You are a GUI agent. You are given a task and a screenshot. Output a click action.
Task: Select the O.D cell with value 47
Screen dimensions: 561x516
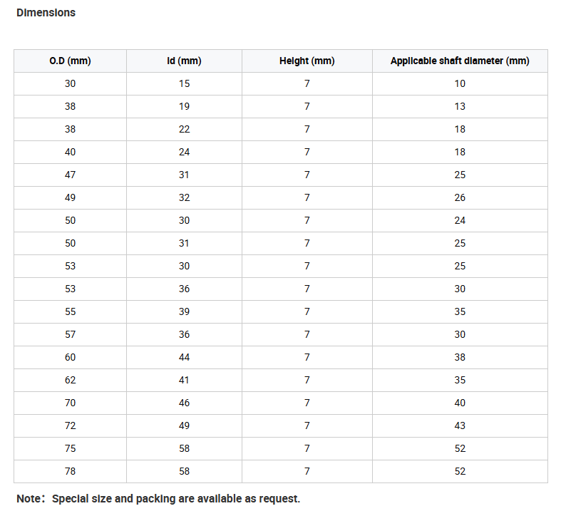(70, 175)
